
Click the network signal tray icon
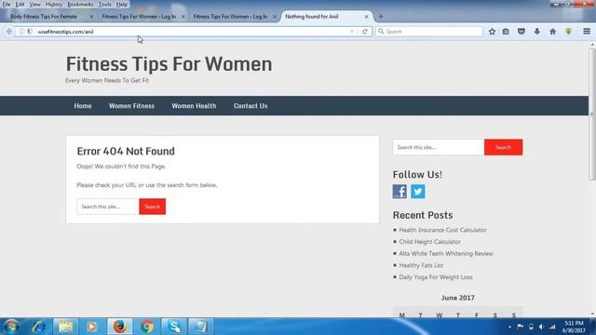click(552, 327)
